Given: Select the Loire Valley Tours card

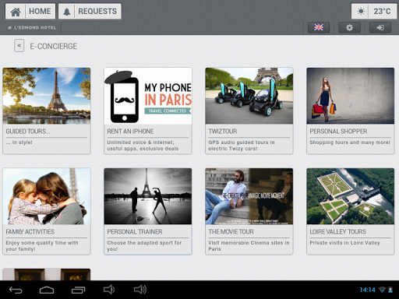Looking at the screenshot, I should pyautogui.click(x=351, y=211).
